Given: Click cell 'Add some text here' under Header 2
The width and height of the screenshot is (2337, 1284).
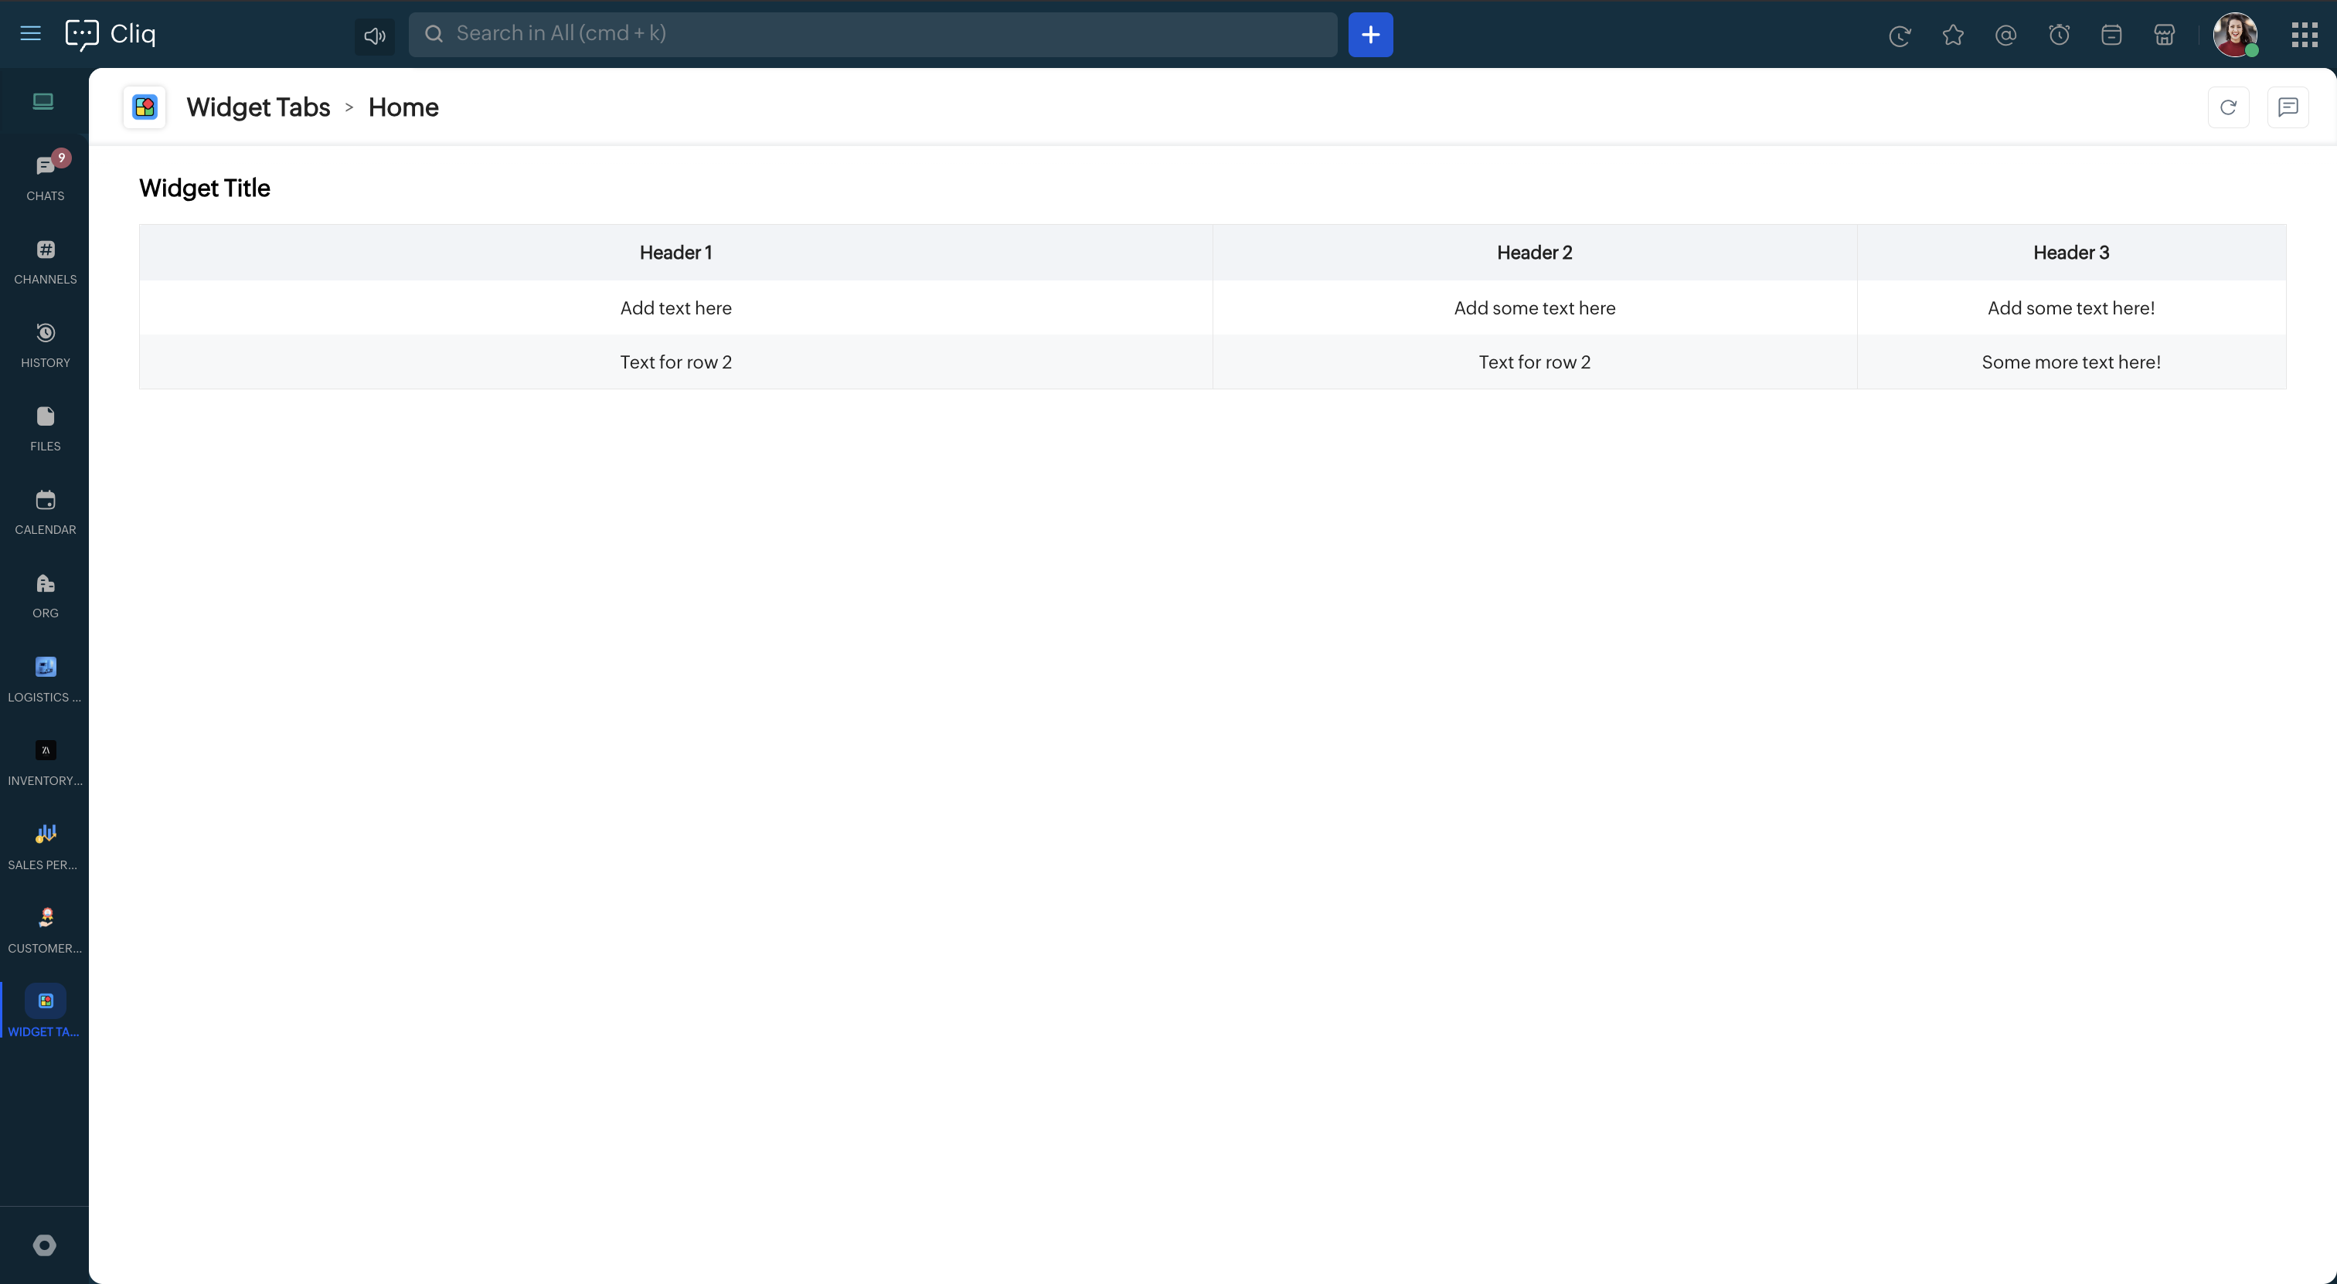Looking at the screenshot, I should (1535, 307).
